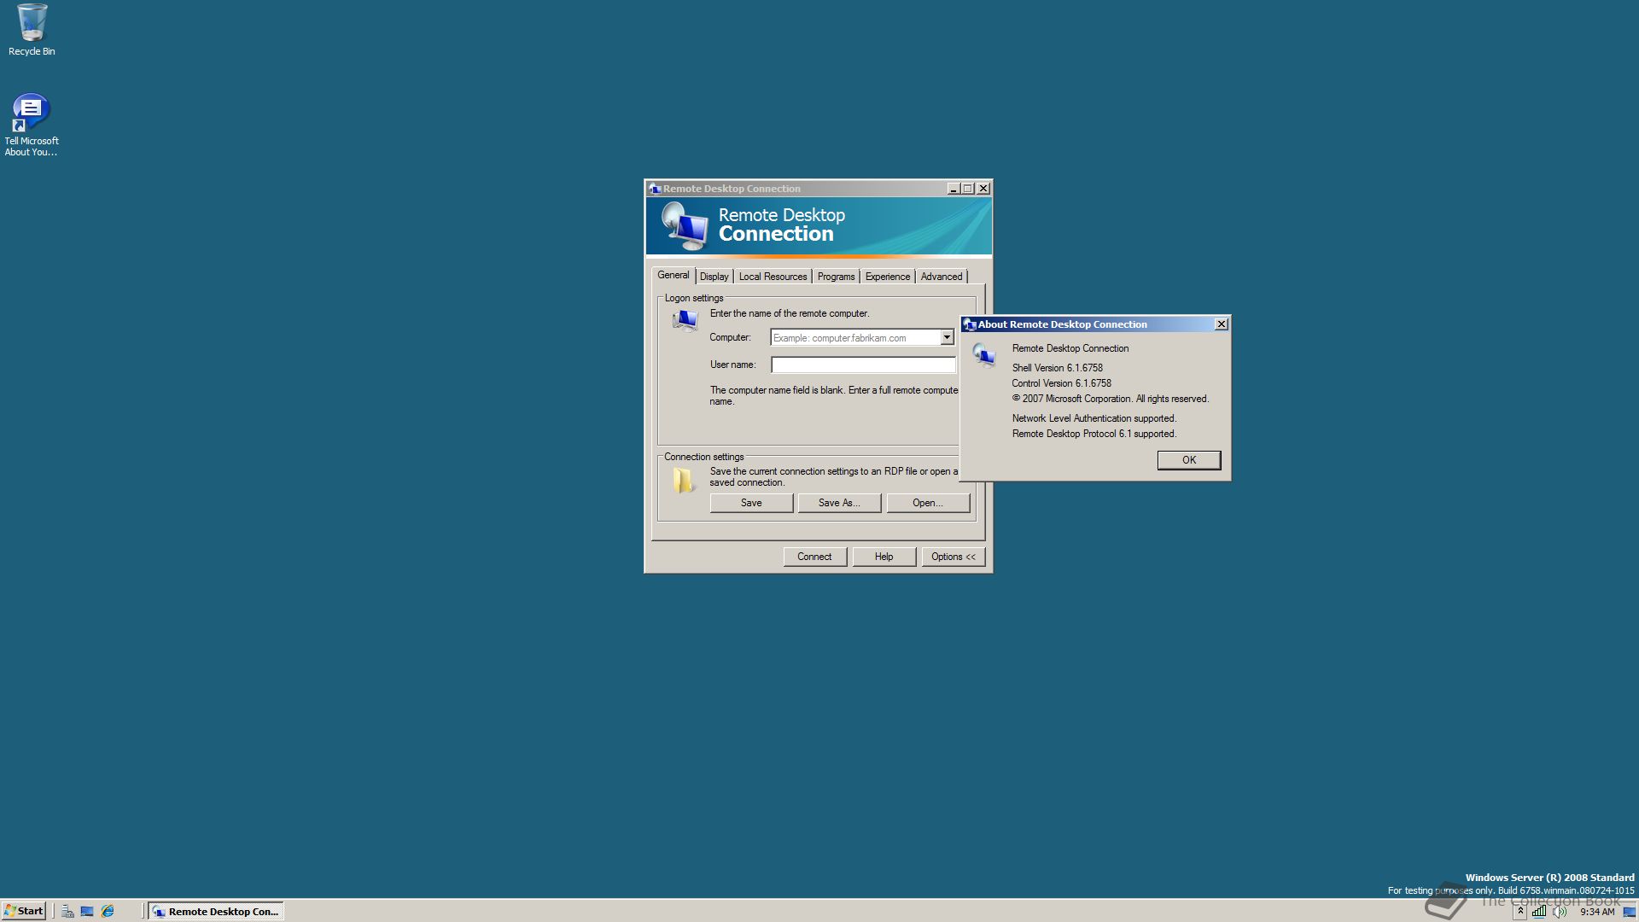Click the Help button
The height and width of the screenshot is (922, 1639).
click(884, 557)
